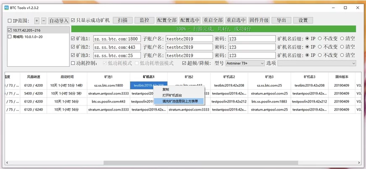Select cell sz.ss.btc.com:25 in 矿池3
The image size is (366, 169).
click(269, 85)
